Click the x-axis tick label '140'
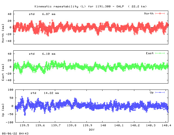This screenshot has height=135, width=174. pos(103,125)
